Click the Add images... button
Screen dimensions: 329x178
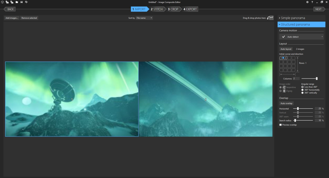click(x=12, y=18)
